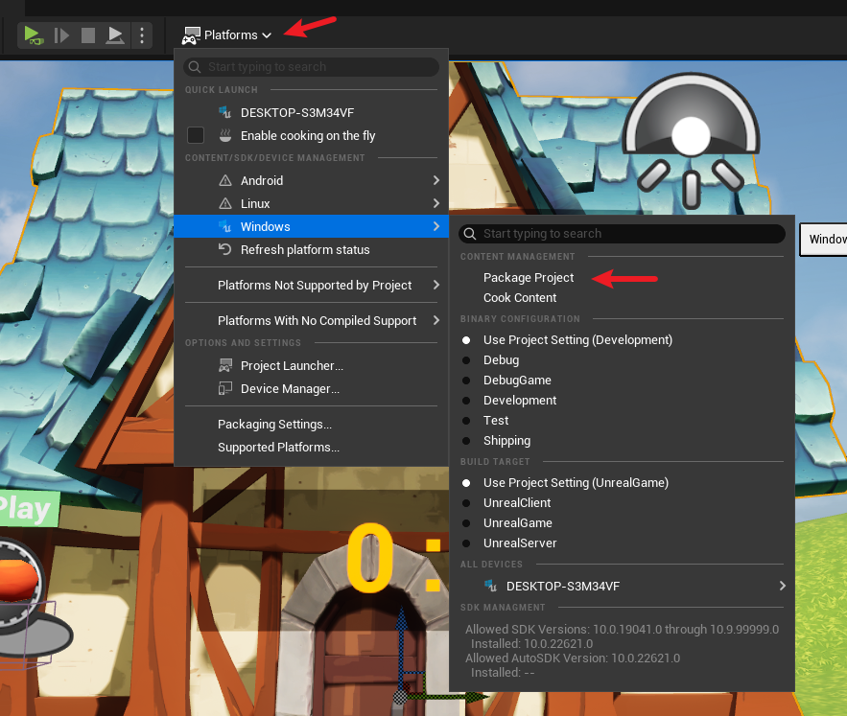
Task: Click magnifier icon in Windows submenu search
Action: point(470,234)
